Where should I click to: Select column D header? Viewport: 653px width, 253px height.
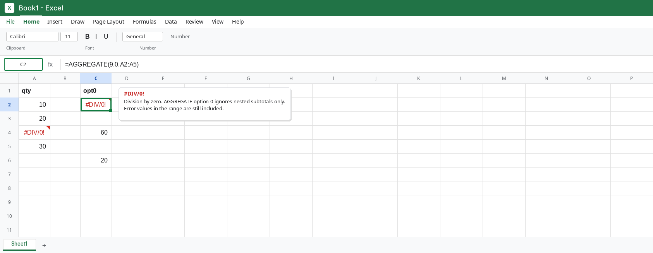(x=127, y=78)
